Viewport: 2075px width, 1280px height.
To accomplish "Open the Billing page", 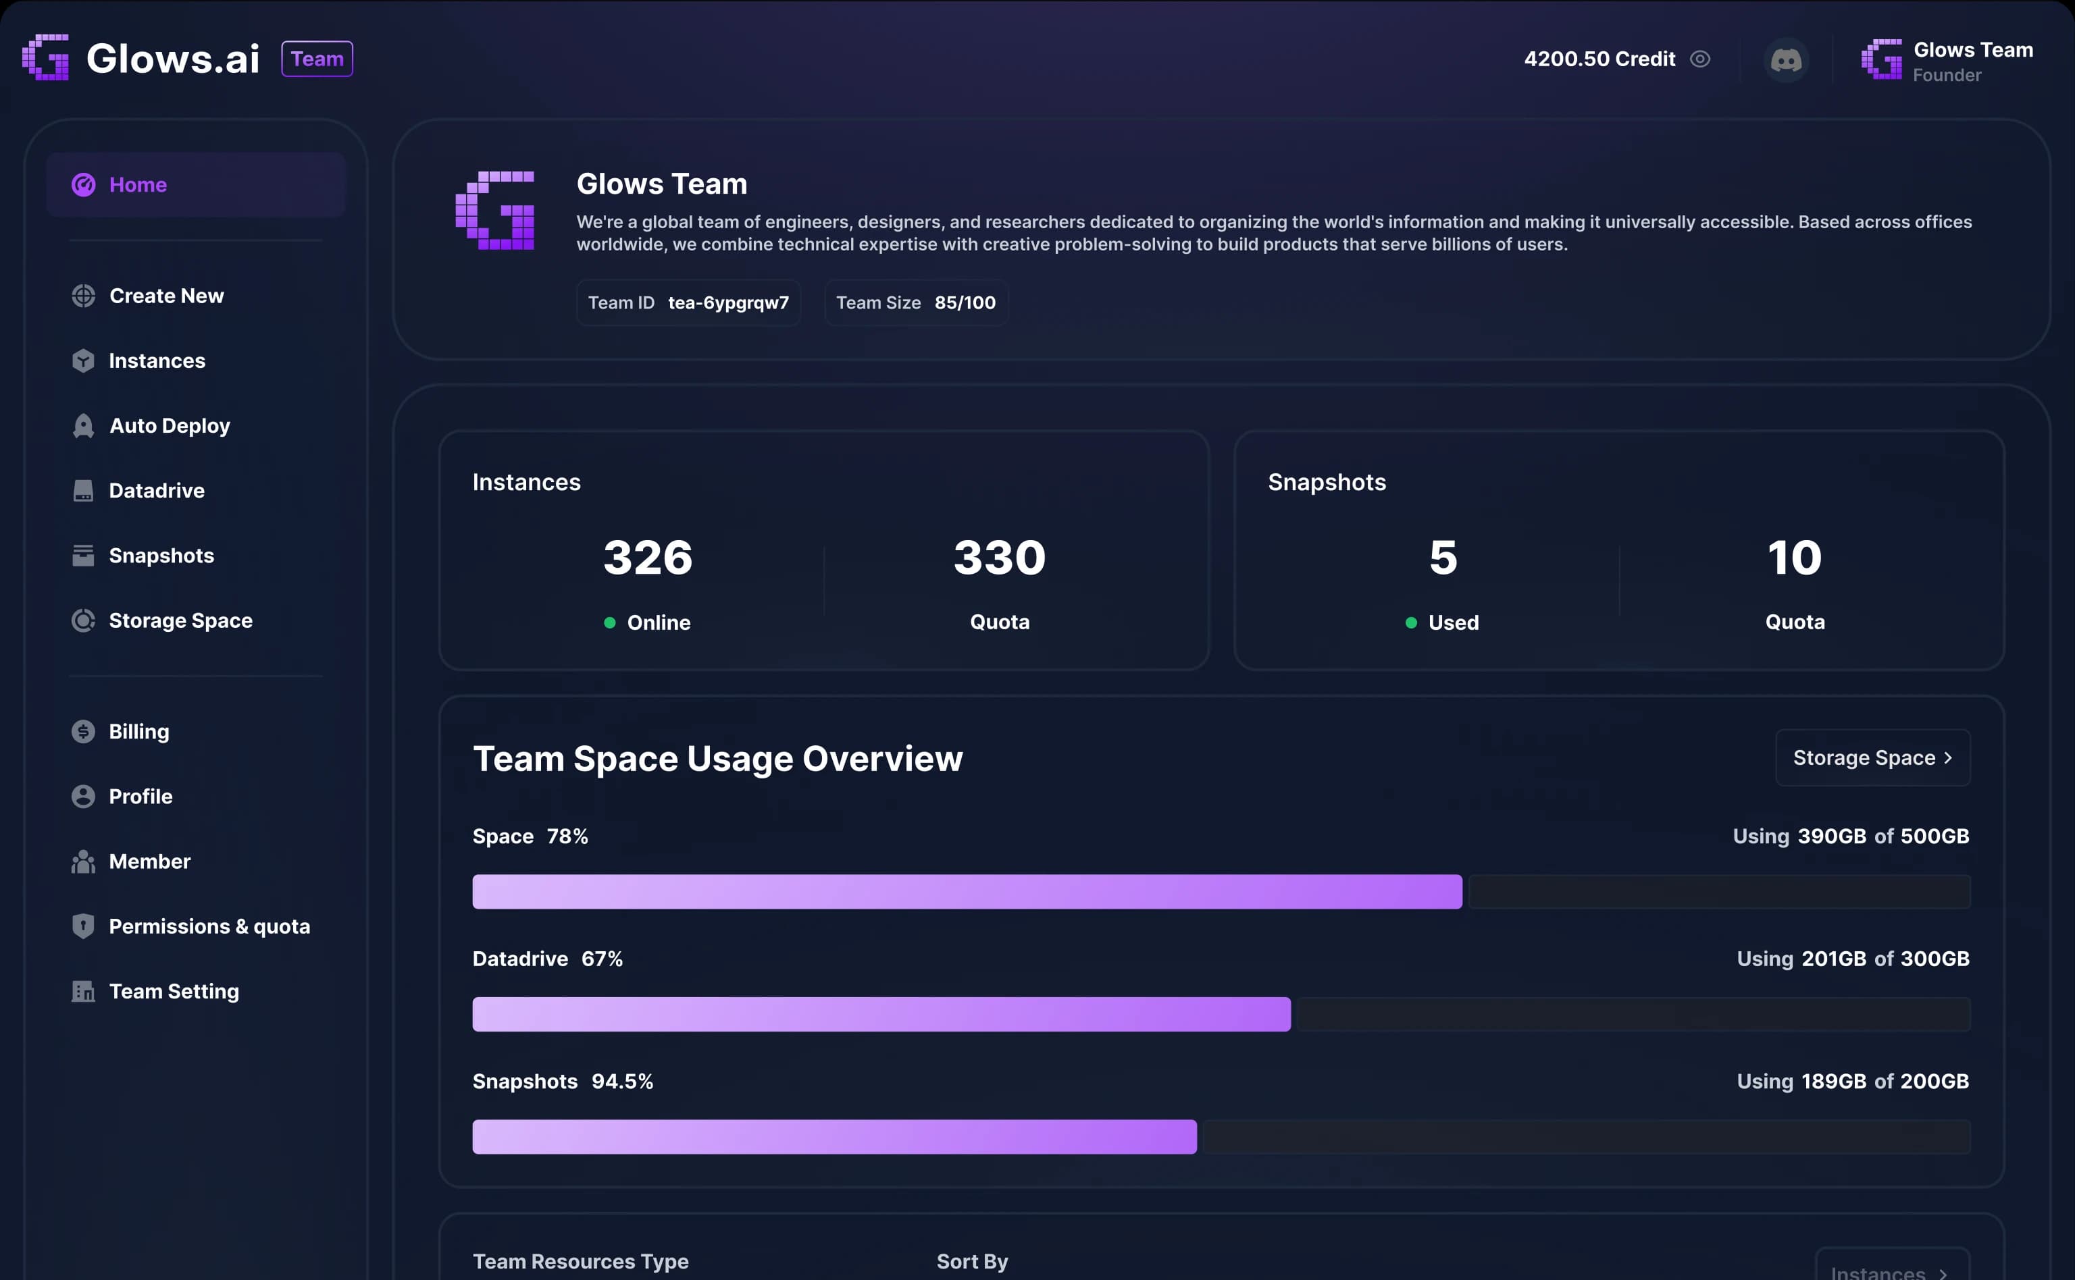I will pyautogui.click(x=196, y=731).
